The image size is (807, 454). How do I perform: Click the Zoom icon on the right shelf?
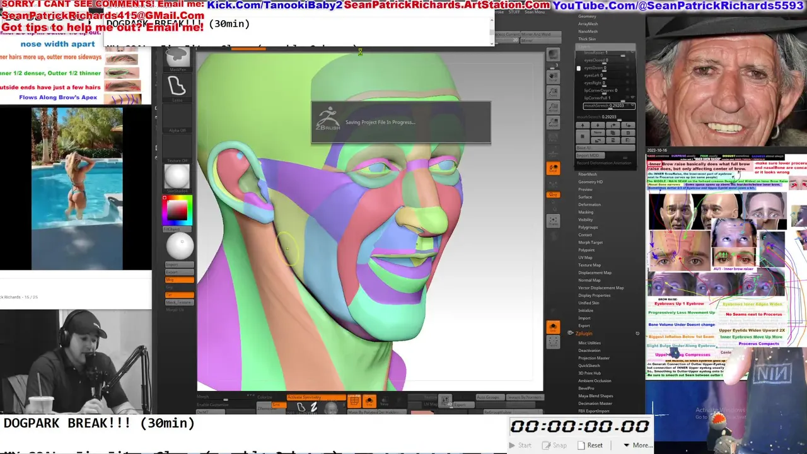coord(553,92)
